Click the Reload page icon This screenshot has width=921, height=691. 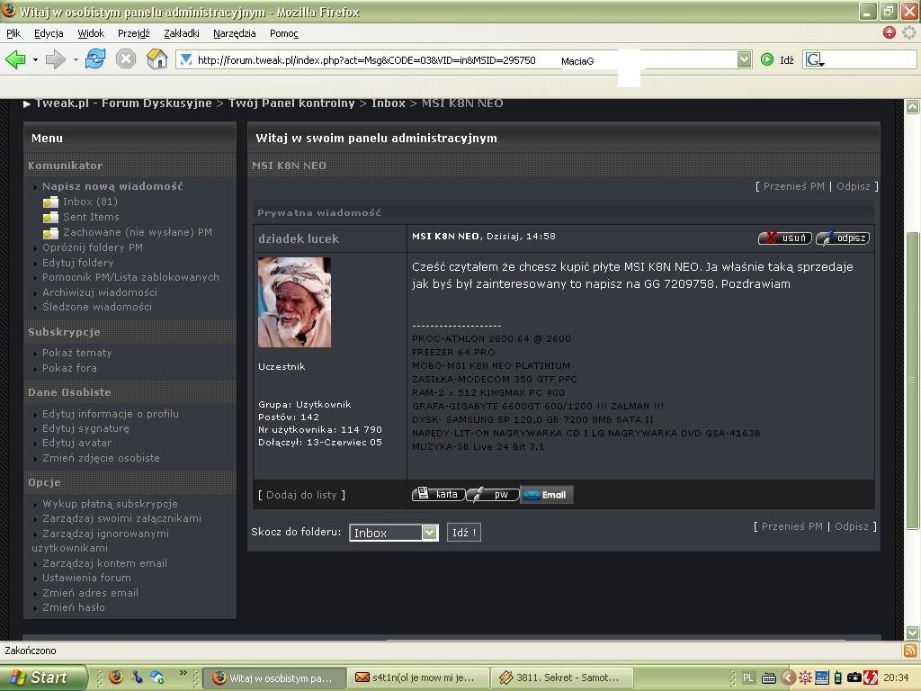click(x=95, y=59)
